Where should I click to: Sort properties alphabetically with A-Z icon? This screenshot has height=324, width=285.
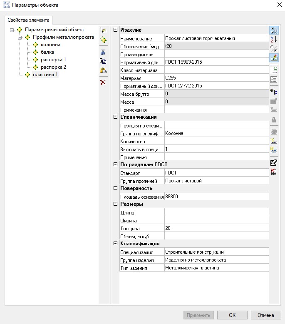click(x=274, y=39)
